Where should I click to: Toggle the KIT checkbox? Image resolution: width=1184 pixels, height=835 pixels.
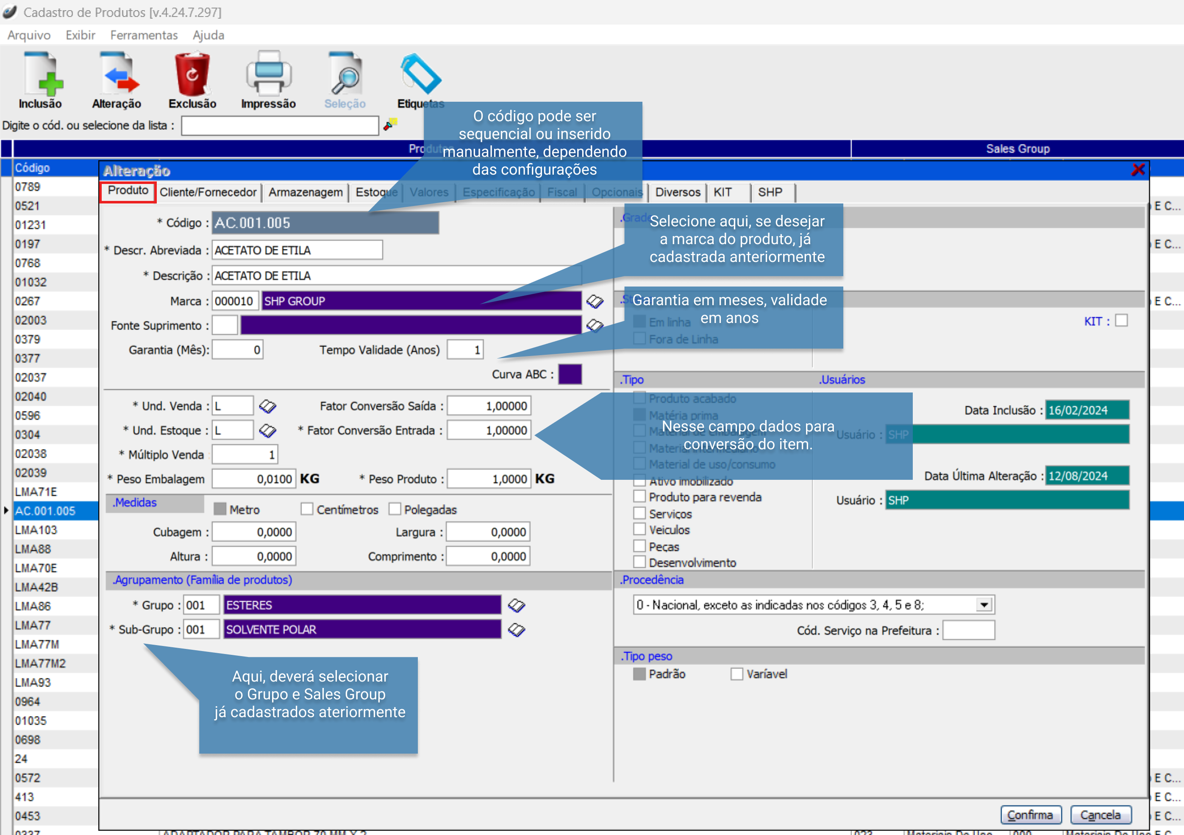click(x=1121, y=321)
